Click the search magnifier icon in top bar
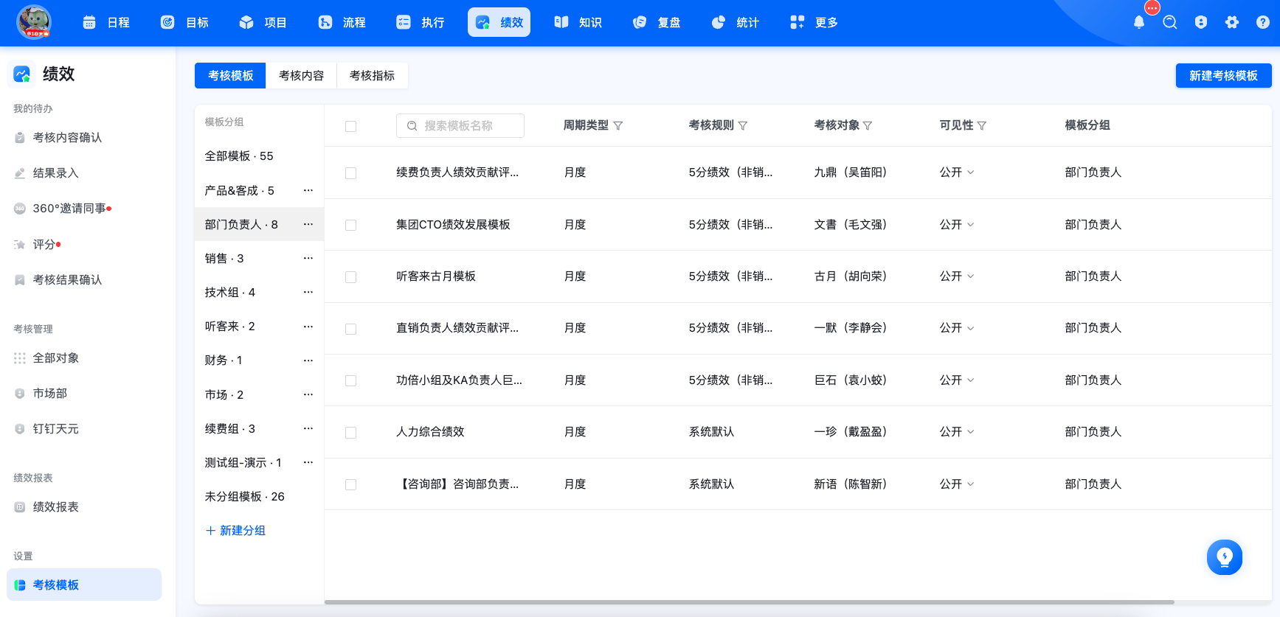Screen dimensions: 1280x617 click(x=1170, y=22)
